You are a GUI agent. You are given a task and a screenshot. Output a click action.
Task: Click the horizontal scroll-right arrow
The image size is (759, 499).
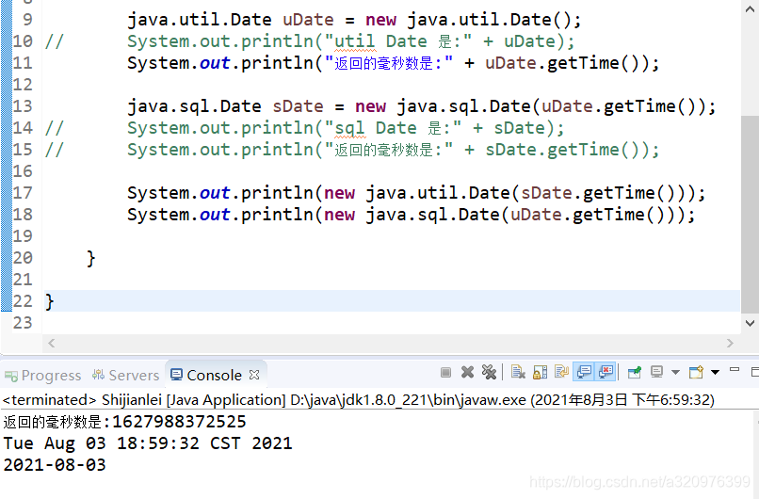[730, 343]
